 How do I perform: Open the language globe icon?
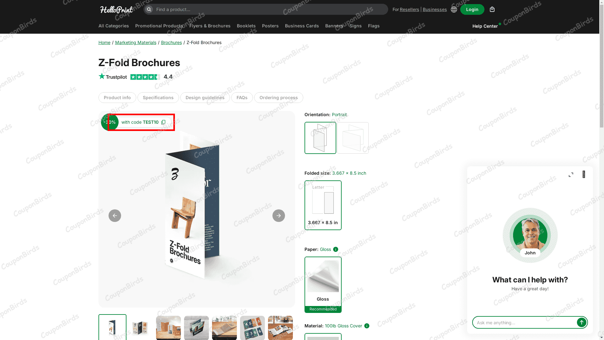454,9
